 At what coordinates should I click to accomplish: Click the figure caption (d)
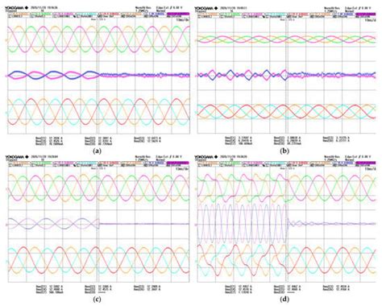284,300
